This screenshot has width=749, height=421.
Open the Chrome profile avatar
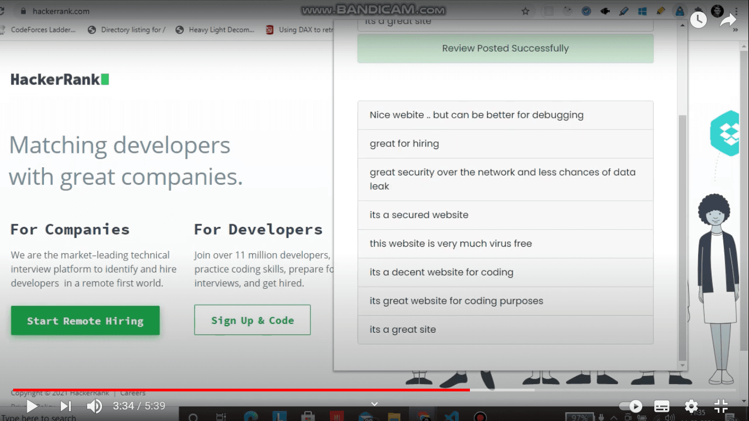click(x=717, y=11)
